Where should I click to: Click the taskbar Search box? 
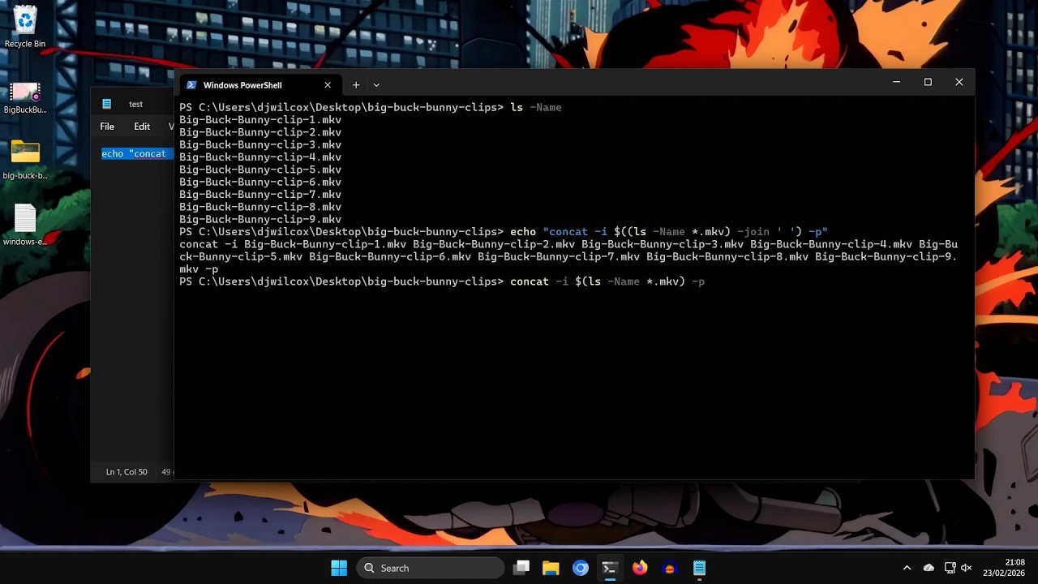[430, 568]
